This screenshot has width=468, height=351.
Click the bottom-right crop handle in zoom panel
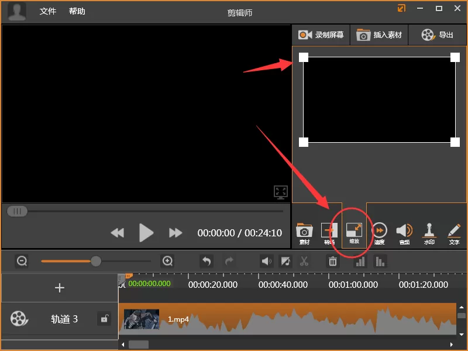tap(455, 142)
